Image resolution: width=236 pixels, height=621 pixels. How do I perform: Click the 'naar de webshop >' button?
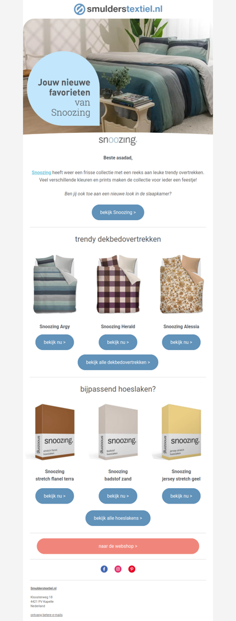[x=118, y=546]
